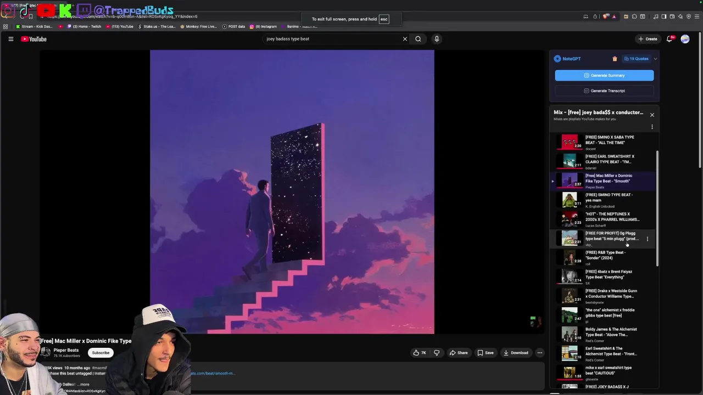Click the 15 Quotas badge
The height and width of the screenshot is (395, 703).
[x=636, y=59]
